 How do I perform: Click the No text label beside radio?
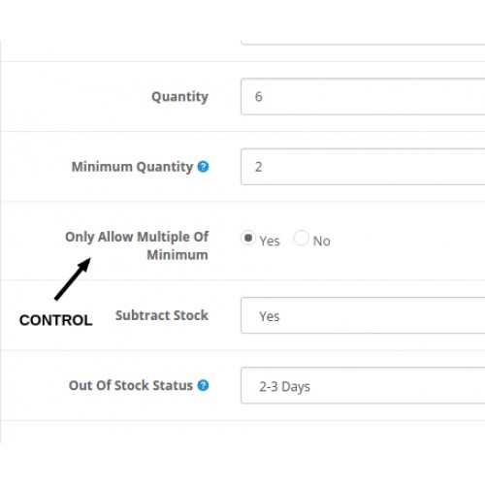pyautogui.click(x=321, y=242)
